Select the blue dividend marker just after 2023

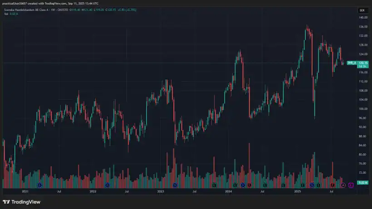[175, 185]
